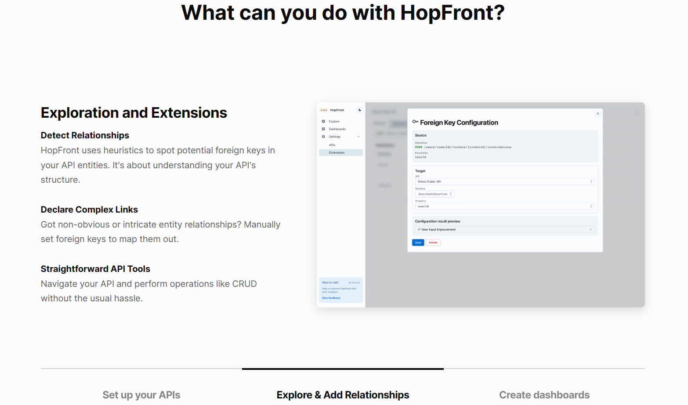Click the Dashboards grid icon in sidebar
This screenshot has width=688, height=405.
(323, 129)
